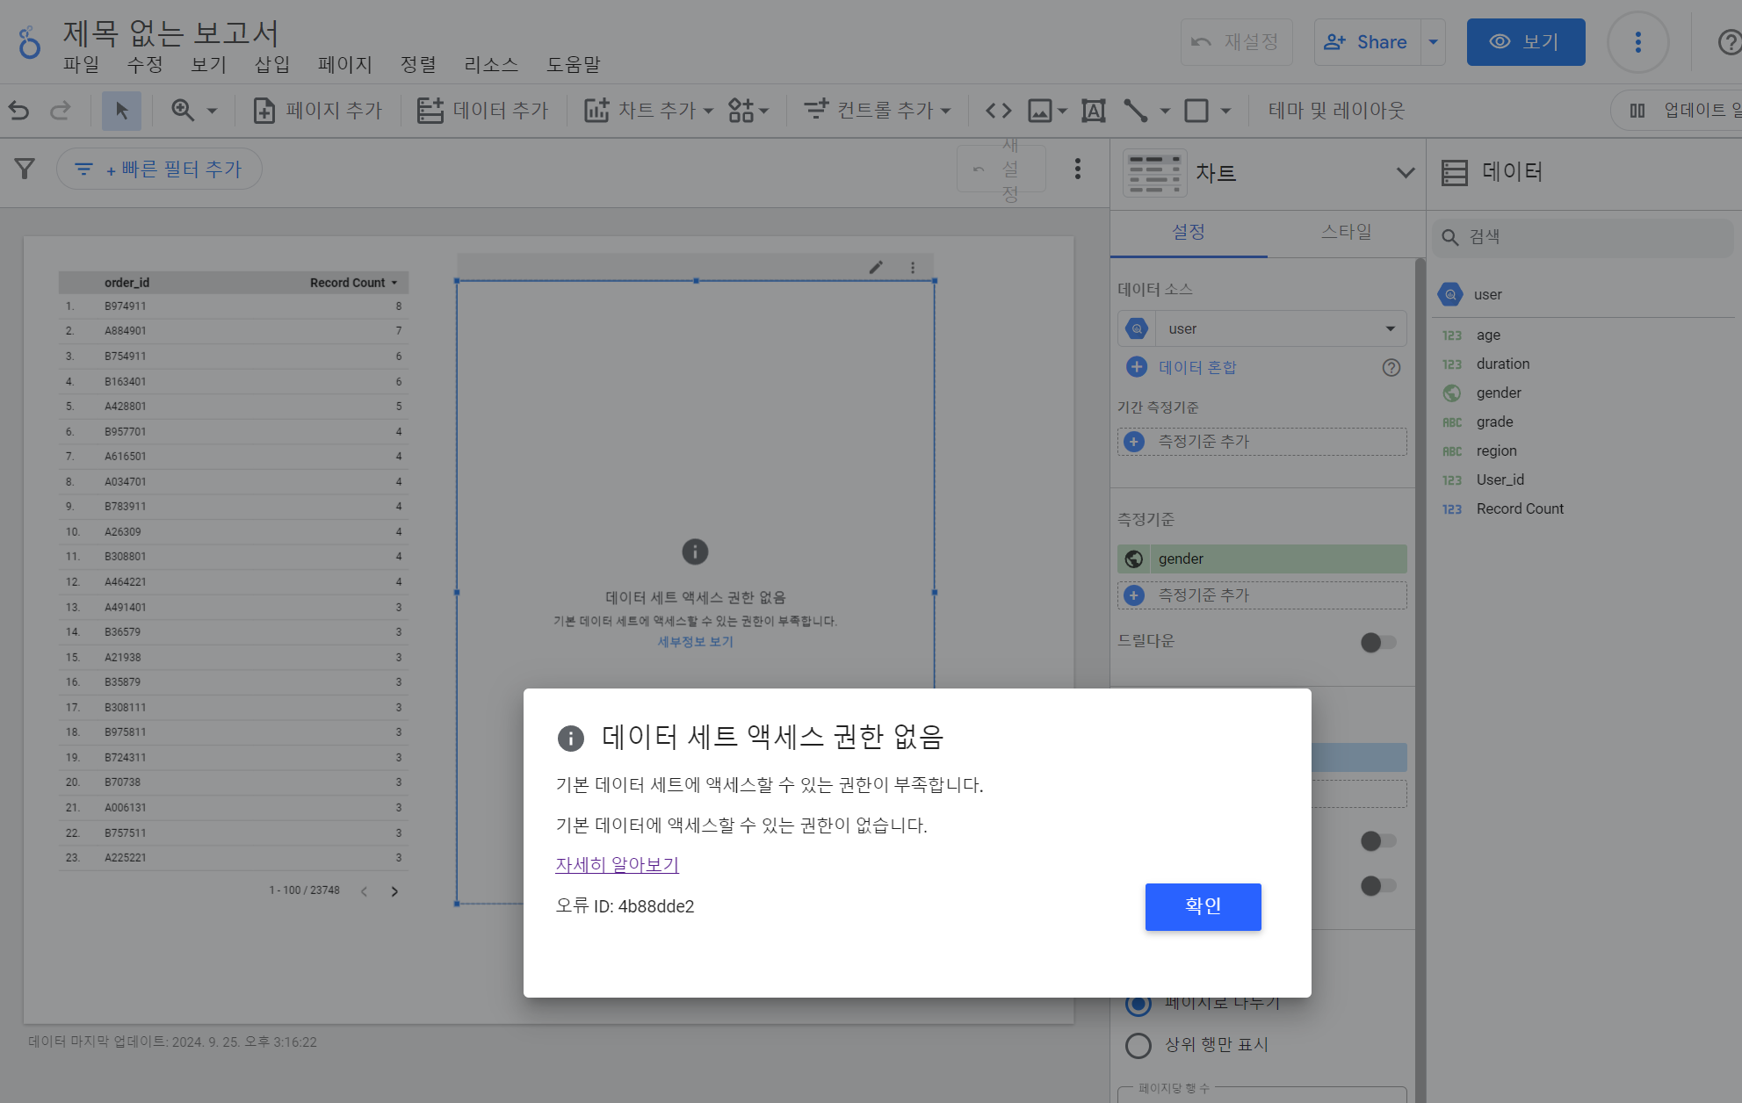
Task: Go to next table page arrow
Action: [x=394, y=891]
